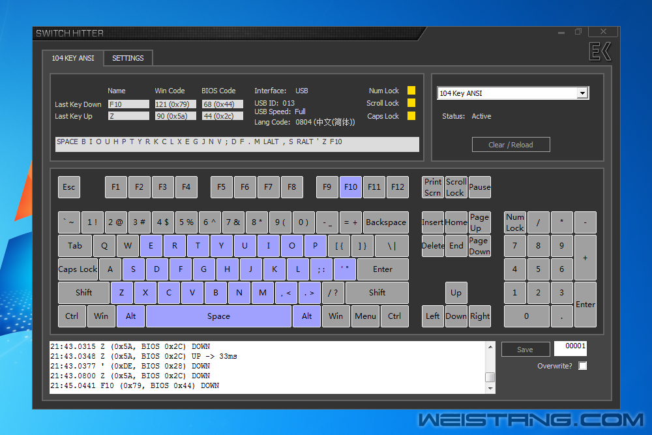652x435 pixels.
Task: Click the 'F10 (0x79, BIOS 0x44) DOWN' log line
Action: pyautogui.click(x=135, y=385)
